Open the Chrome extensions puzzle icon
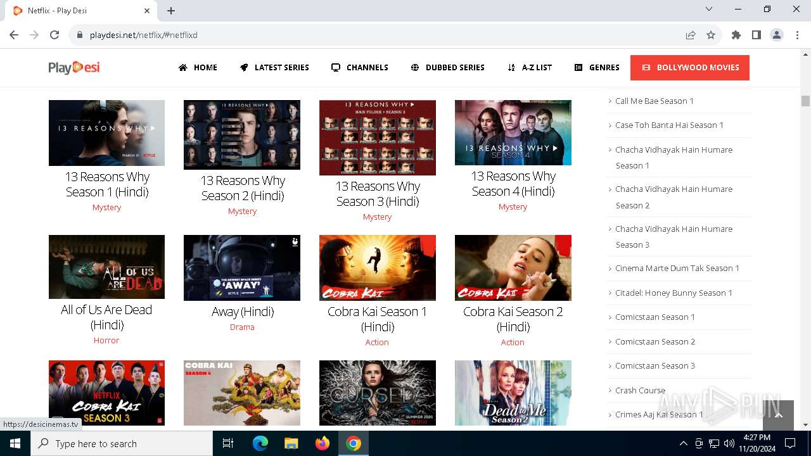The image size is (811, 456). pyautogui.click(x=736, y=35)
